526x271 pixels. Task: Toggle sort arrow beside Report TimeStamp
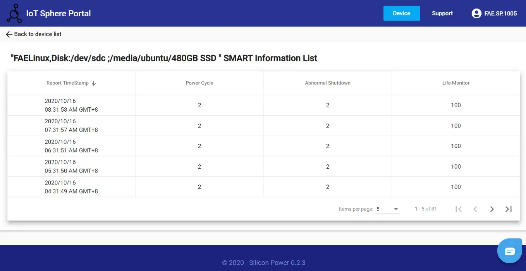click(x=94, y=83)
